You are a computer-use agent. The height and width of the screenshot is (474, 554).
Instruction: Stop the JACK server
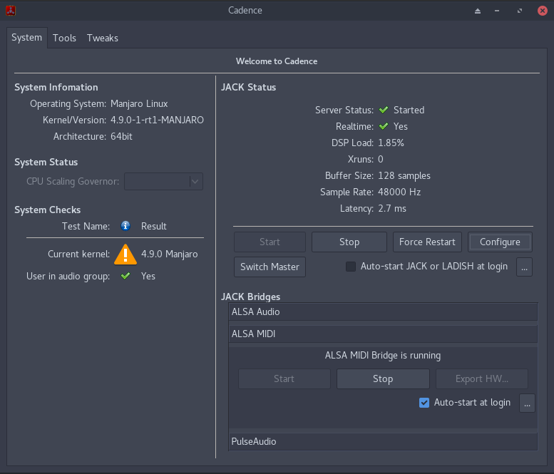point(349,242)
